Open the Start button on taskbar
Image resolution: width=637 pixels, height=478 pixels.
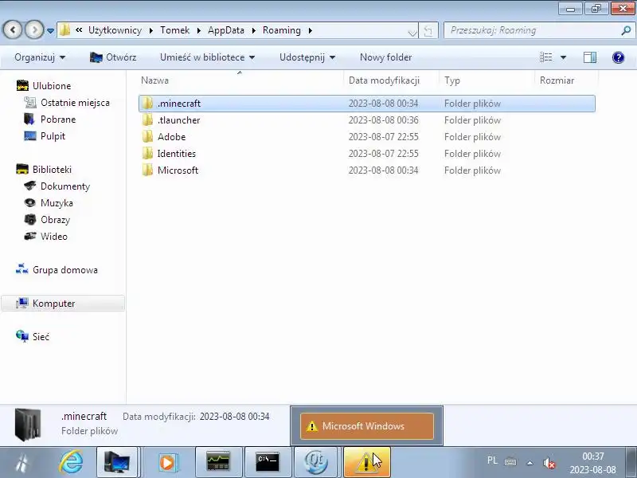pyautogui.click(x=22, y=463)
